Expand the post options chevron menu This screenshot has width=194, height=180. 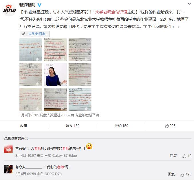pos(189,4)
